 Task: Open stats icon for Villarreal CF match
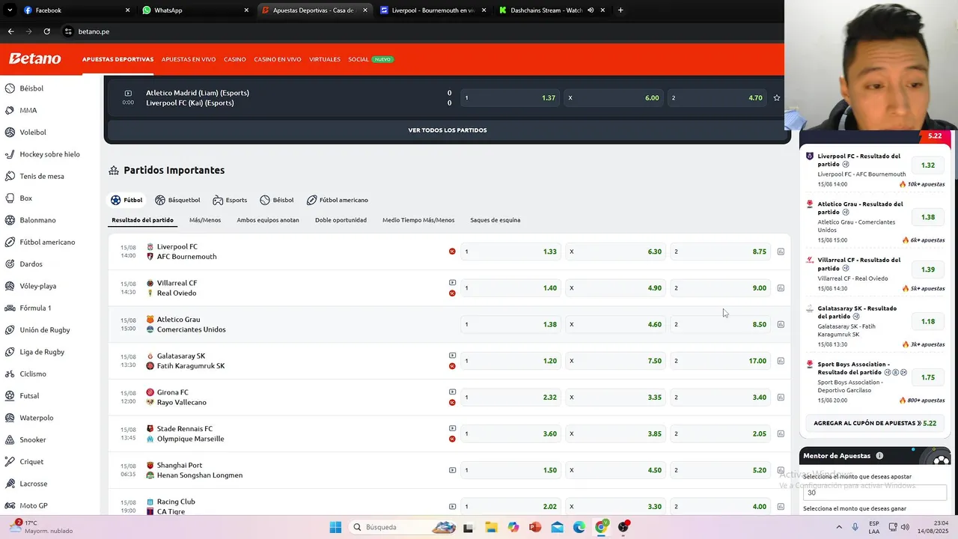click(781, 288)
